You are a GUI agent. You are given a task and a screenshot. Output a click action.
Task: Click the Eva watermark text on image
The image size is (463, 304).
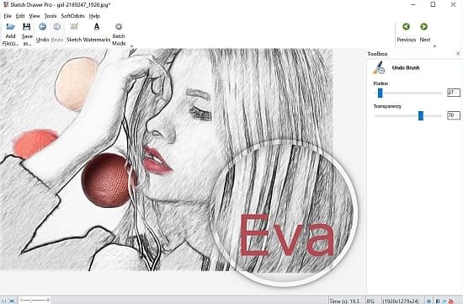coord(287,236)
